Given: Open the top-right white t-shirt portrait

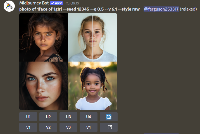Looking at the screenshot, I should pos(93,37).
